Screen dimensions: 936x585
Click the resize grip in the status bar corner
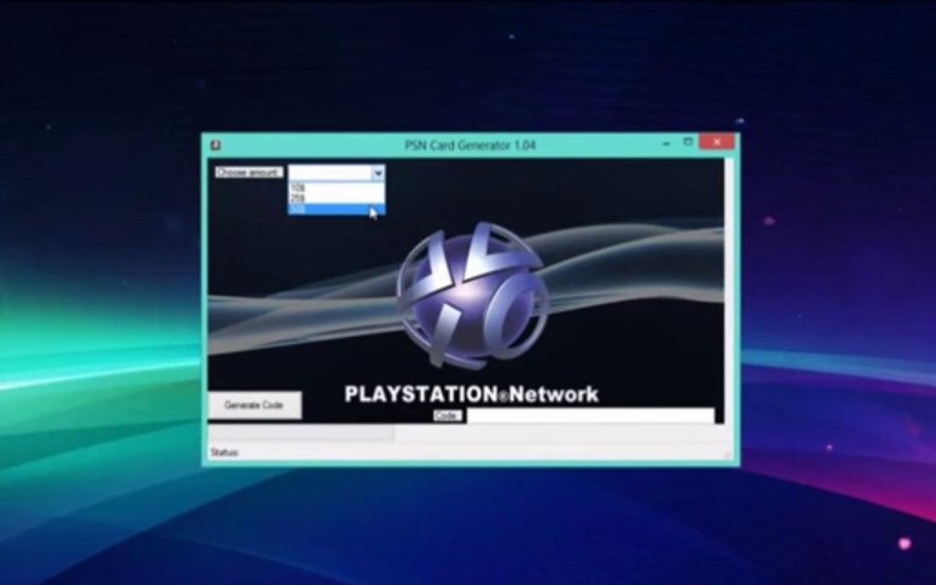pyautogui.click(x=726, y=454)
